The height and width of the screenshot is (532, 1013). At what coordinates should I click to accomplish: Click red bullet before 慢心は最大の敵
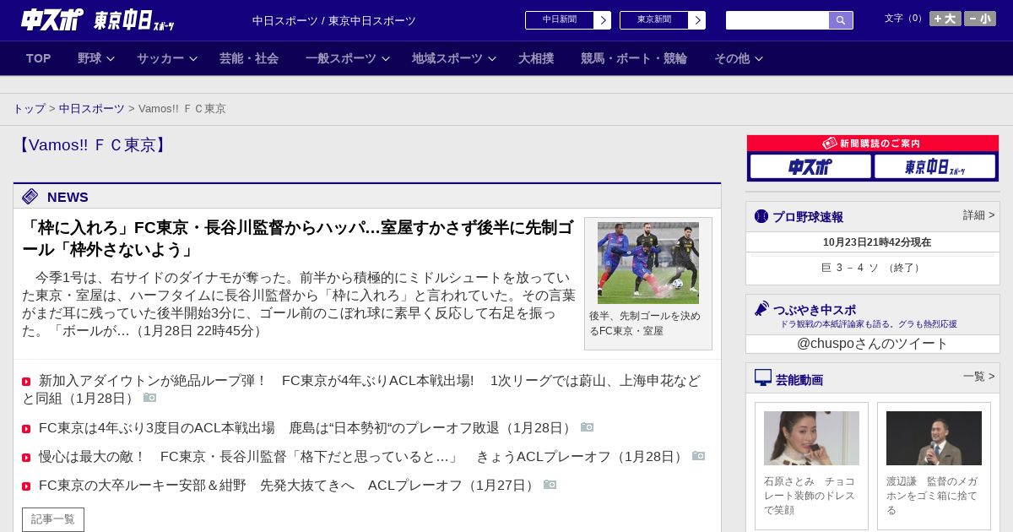26,458
